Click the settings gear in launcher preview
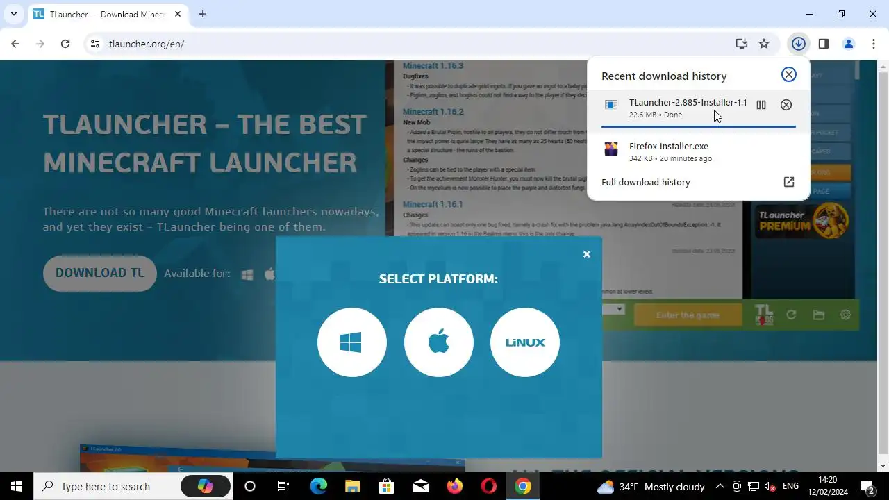 tap(845, 315)
